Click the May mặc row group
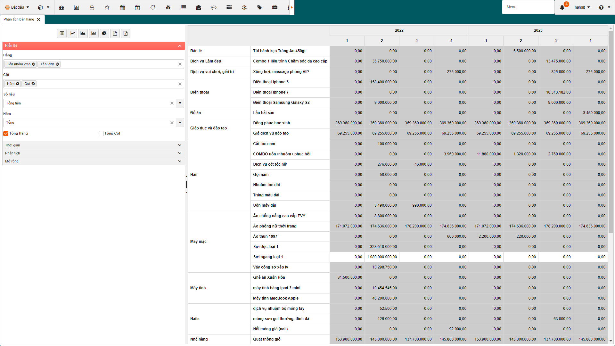This screenshot has height=346, width=615. pos(219,242)
